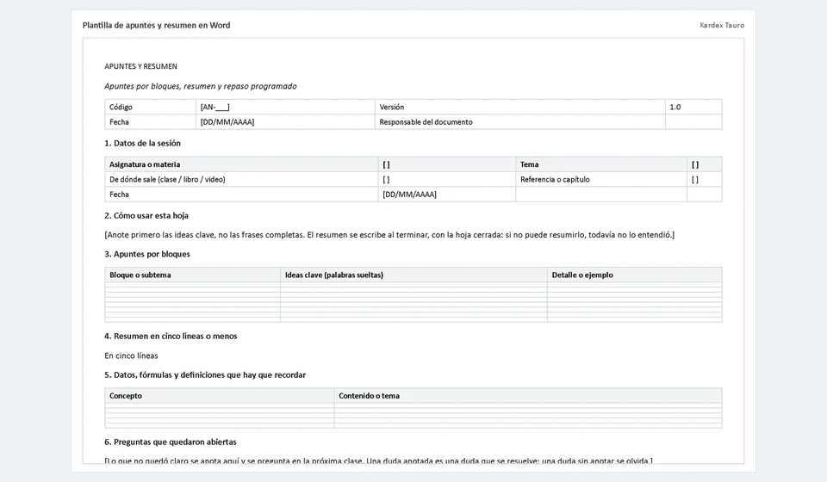Click the '[AN-___]' code placeholder

(285, 107)
